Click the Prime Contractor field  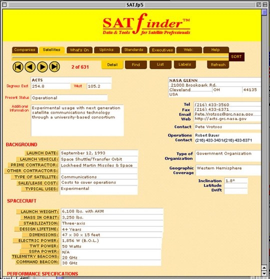coord(99,165)
